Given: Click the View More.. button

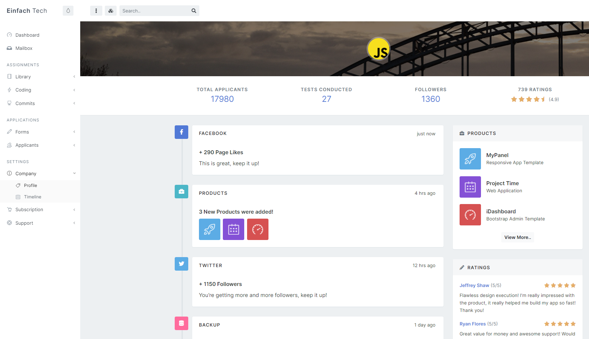Looking at the screenshot, I should click(x=518, y=238).
